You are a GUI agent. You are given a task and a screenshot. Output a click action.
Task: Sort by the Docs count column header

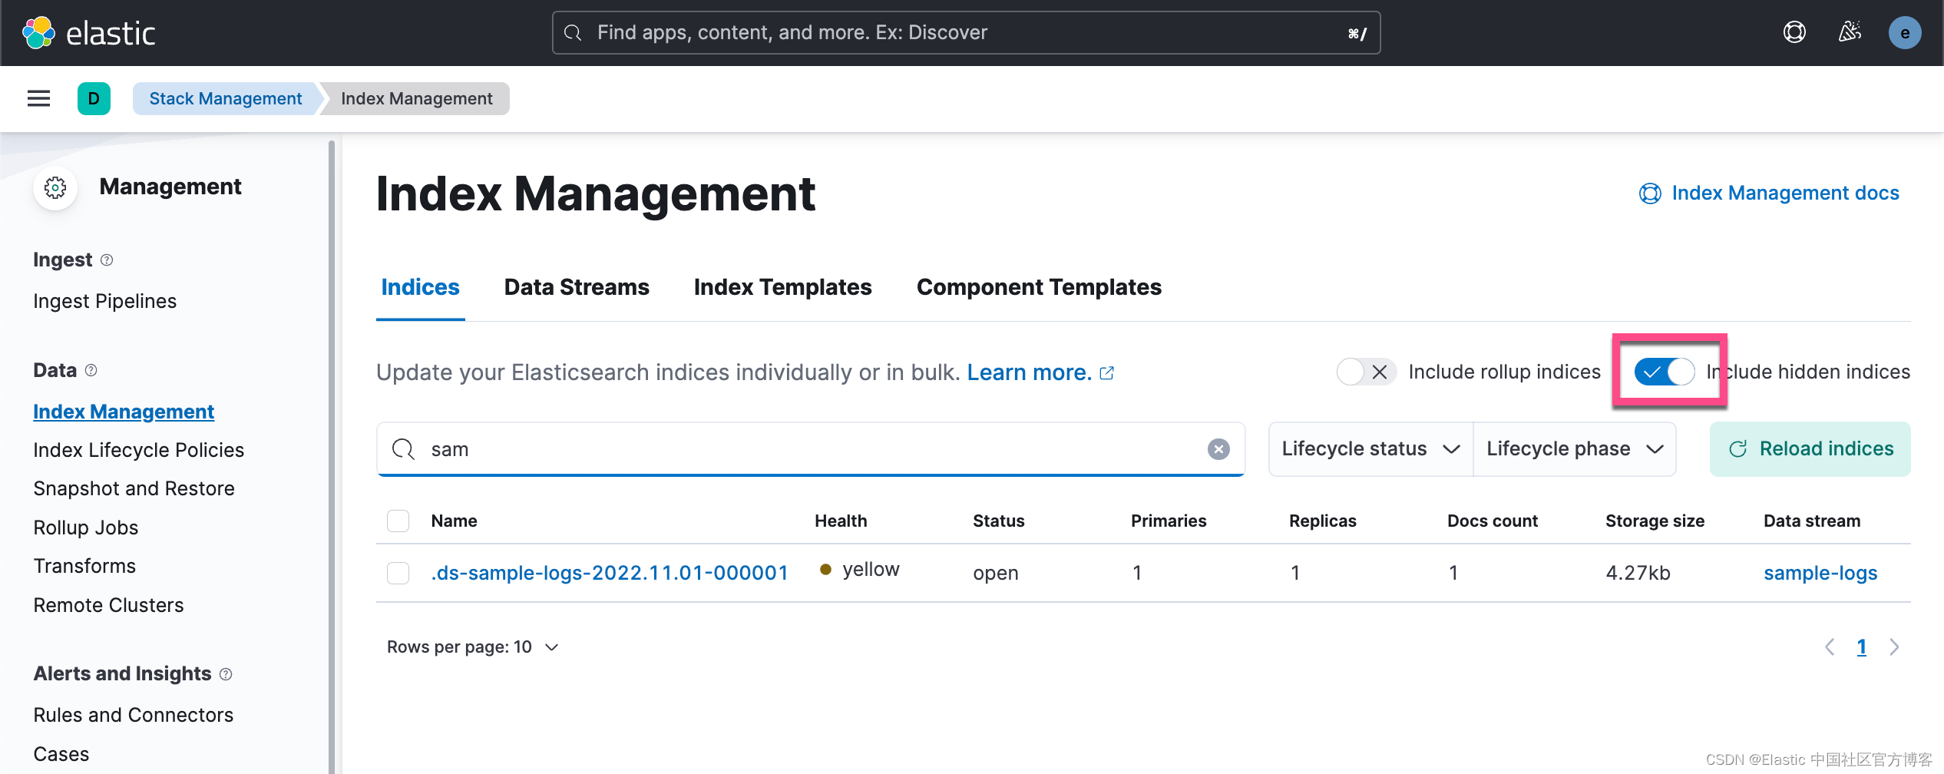[1493, 521]
